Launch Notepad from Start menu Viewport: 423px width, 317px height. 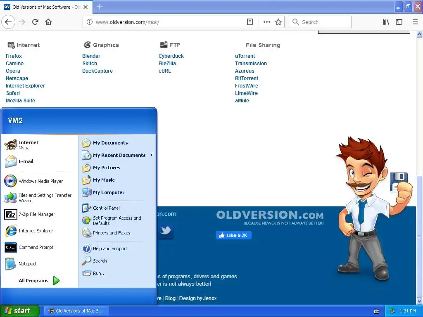coord(39,264)
